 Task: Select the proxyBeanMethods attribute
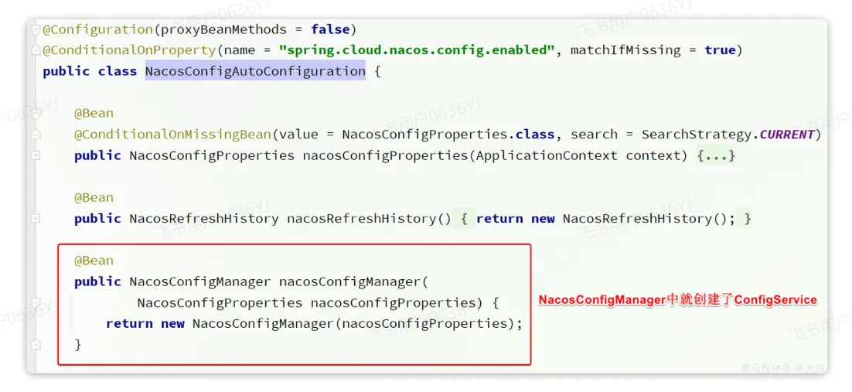[223, 29]
